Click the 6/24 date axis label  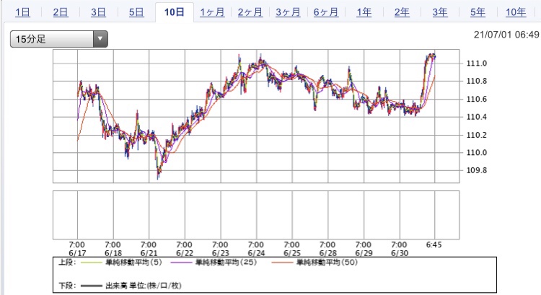pos(256,253)
